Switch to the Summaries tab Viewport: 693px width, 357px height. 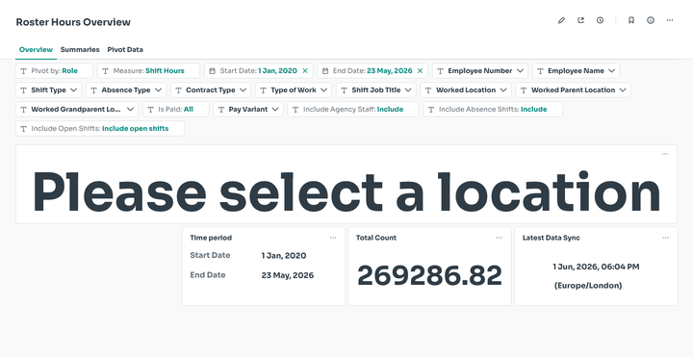click(80, 49)
